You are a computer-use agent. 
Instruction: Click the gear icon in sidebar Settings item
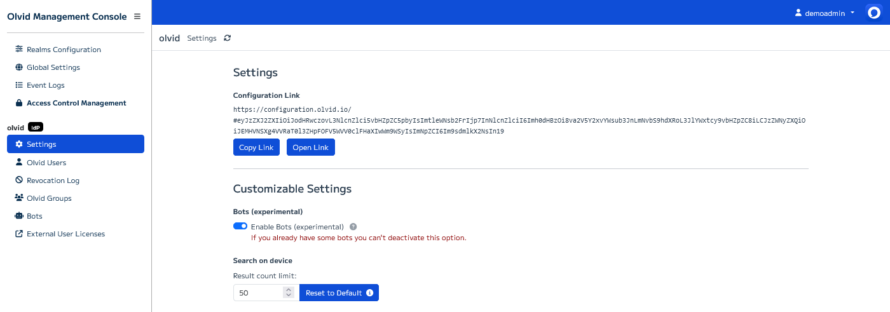tap(19, 144)
